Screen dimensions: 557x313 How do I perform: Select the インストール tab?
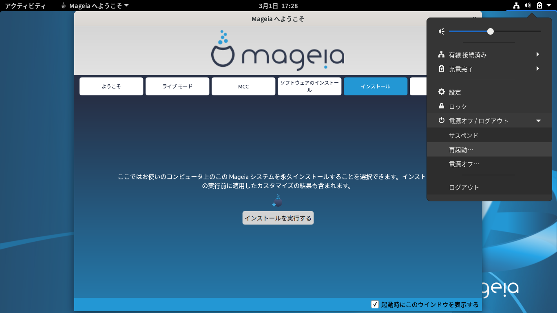(x=376, y=86)
